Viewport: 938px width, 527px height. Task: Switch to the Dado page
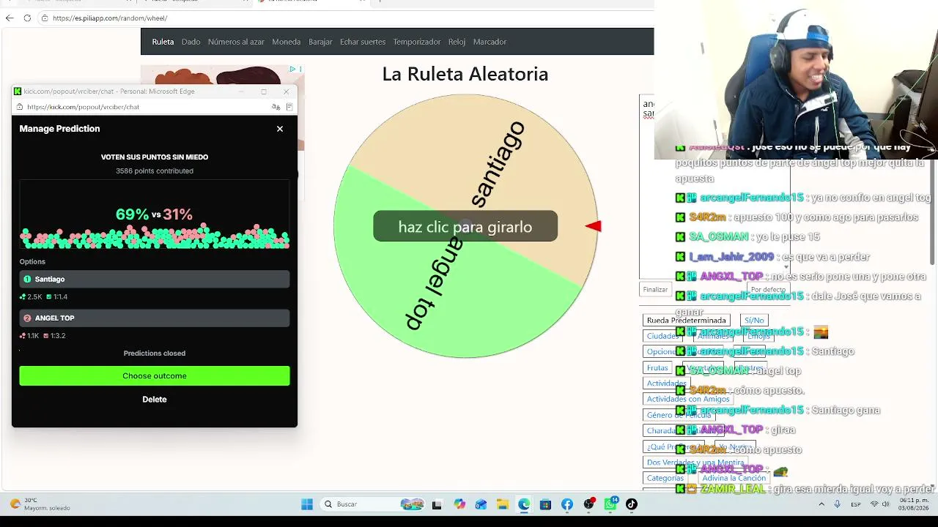tap(191, 42)
